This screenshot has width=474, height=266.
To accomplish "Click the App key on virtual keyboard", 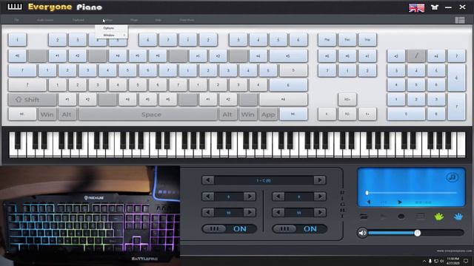I will pos(268,115).
